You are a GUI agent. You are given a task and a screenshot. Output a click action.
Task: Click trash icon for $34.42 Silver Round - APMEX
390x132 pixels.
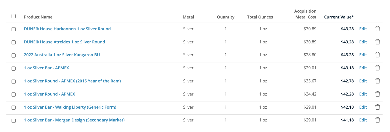(377, 94)
